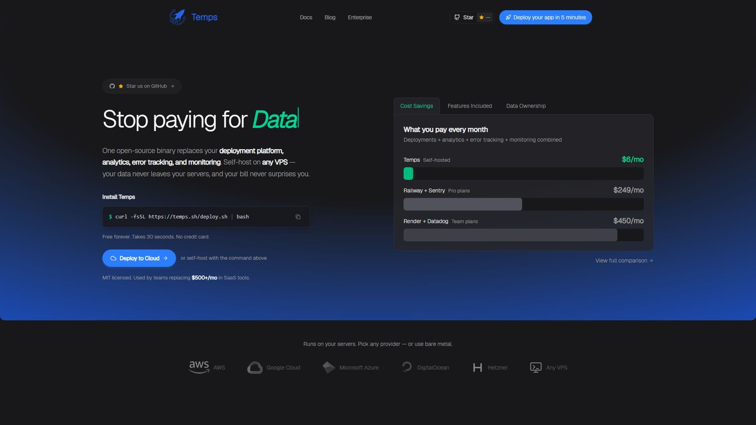The image size is (756, 425).
Task: Click the 'Hetzner' provider name text
Action: point(497,368)
